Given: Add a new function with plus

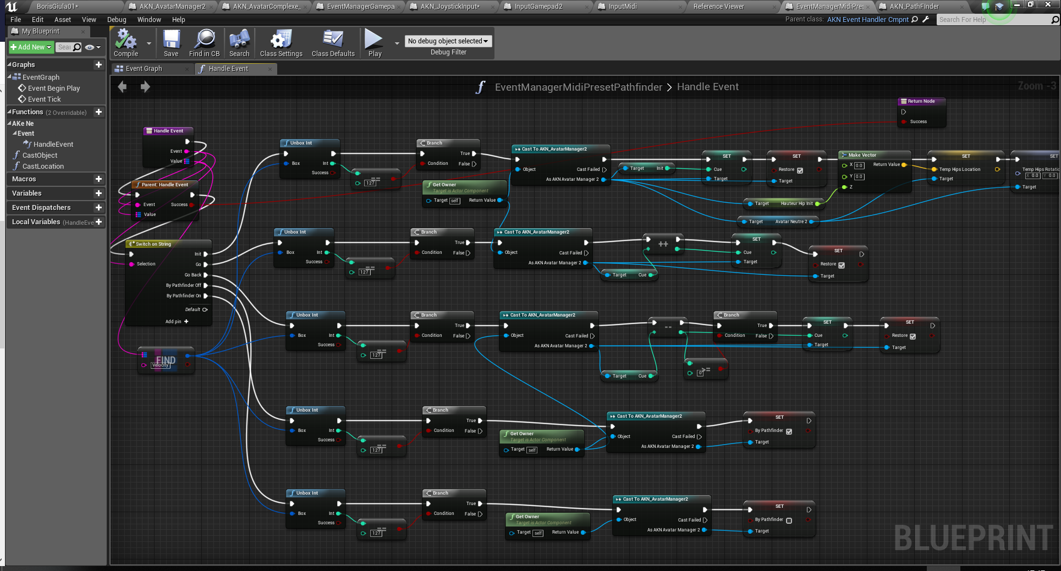Looking at the screenshot, I should coord(98,112).
